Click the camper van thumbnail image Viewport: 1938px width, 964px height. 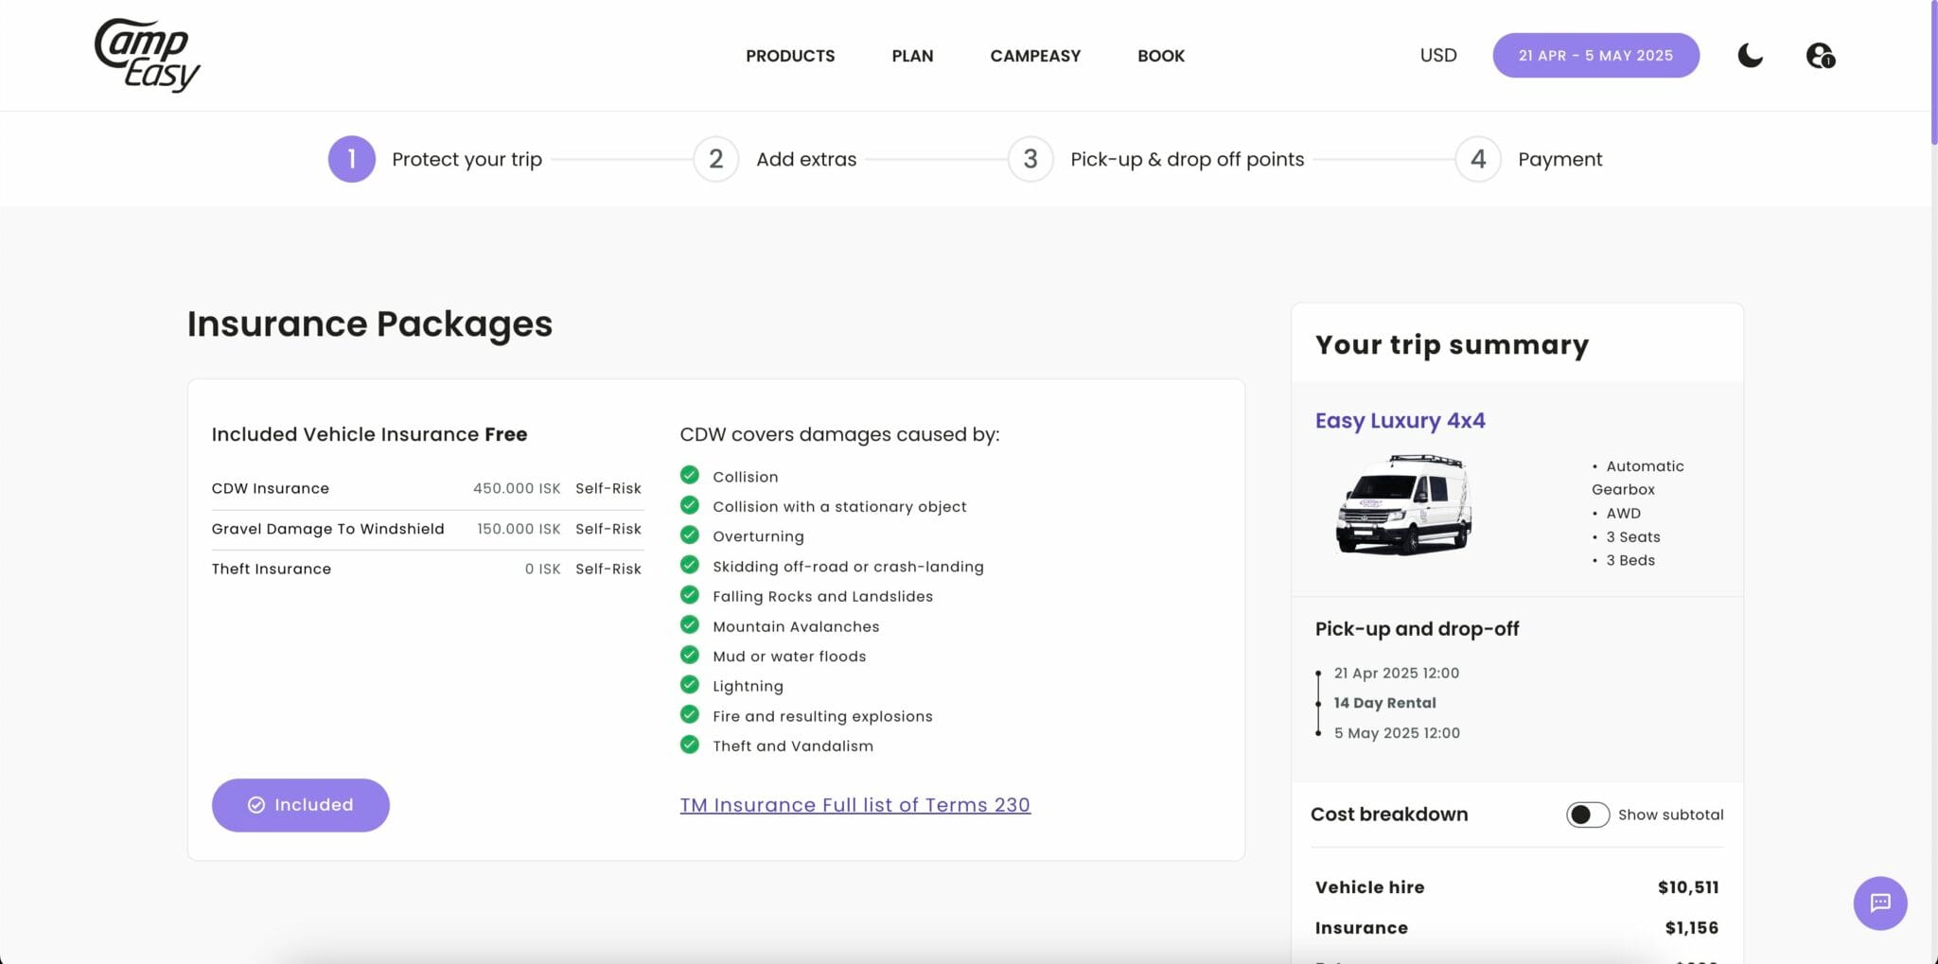1404,504
